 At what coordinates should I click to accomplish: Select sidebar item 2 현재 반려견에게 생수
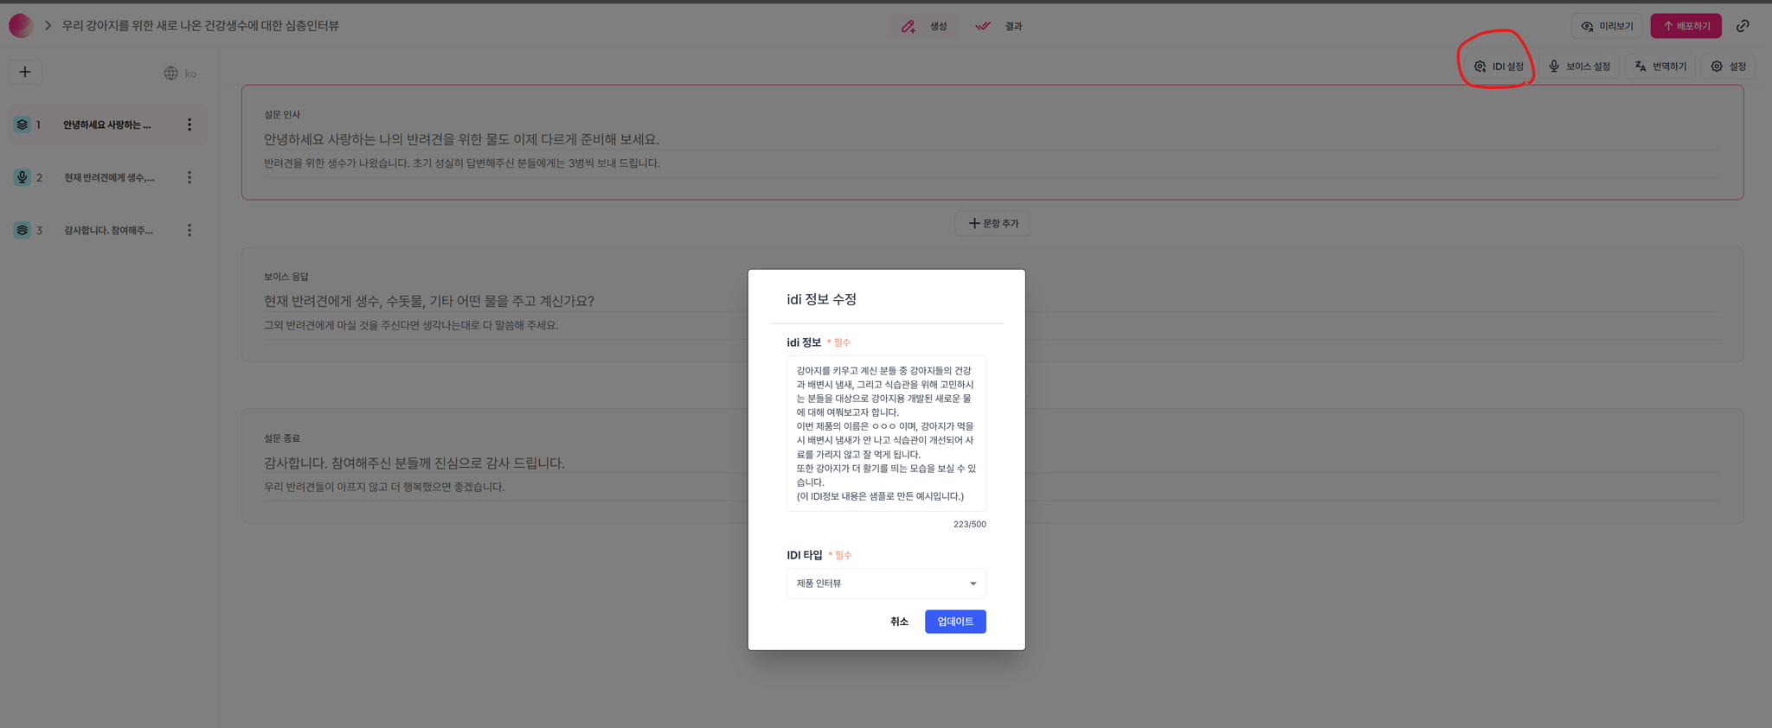tap(106, 178)
